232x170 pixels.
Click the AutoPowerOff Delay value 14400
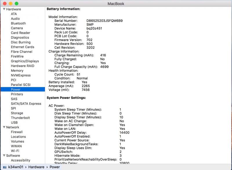click(x=124, y=132)
